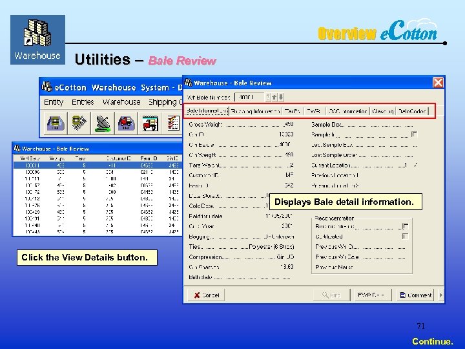
Task: Click the detail Bale Review window title icon
Action: [189, 83]
